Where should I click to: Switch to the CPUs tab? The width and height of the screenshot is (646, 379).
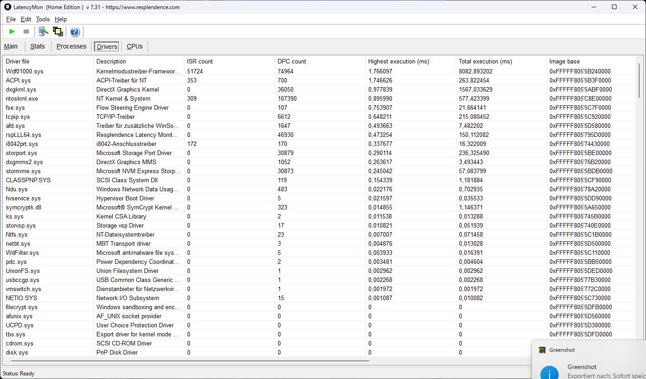click(x=135, y=46)
